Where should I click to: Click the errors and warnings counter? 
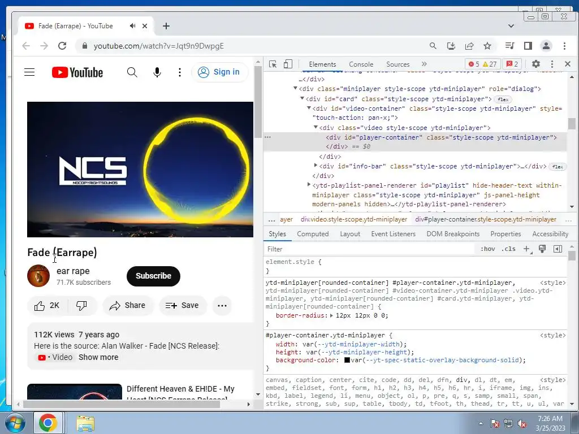click(482, 64)
